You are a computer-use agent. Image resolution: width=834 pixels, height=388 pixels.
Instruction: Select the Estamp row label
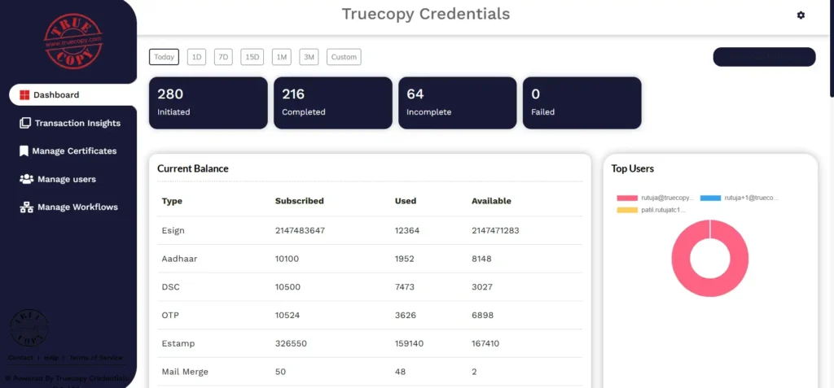(178, 343)
